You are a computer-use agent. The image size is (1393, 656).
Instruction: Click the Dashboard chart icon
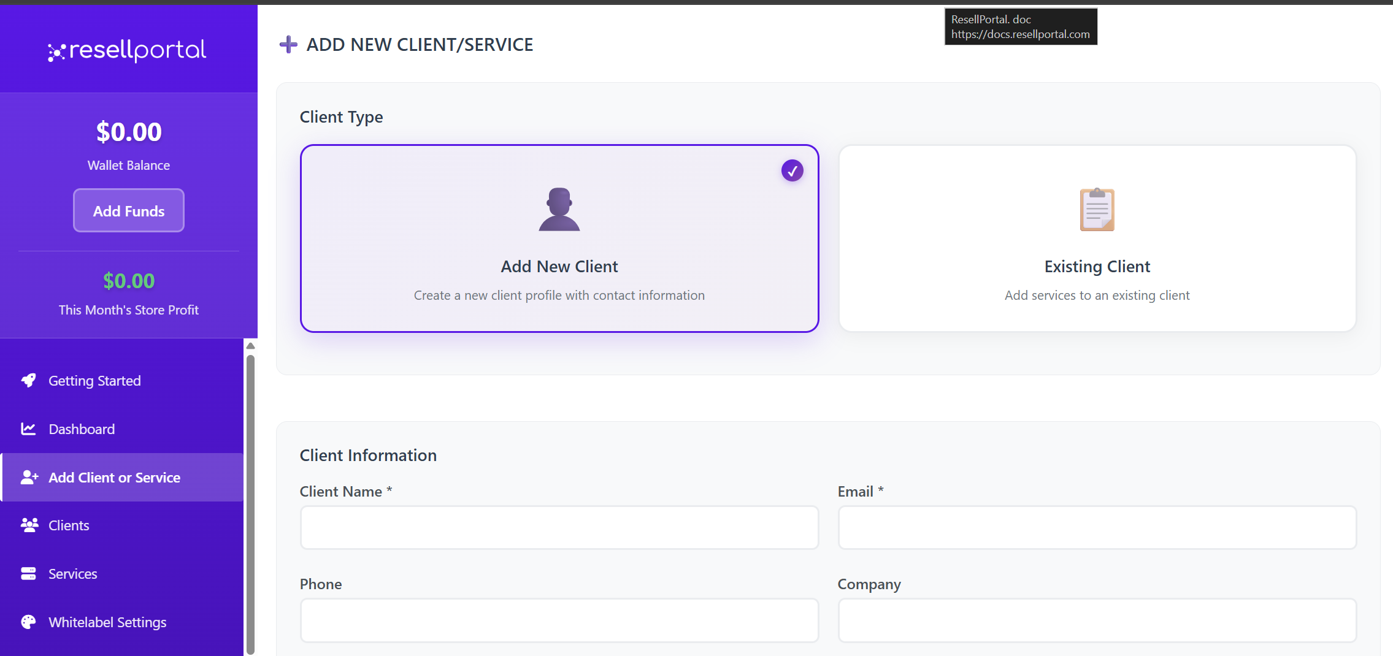point(28,429)
